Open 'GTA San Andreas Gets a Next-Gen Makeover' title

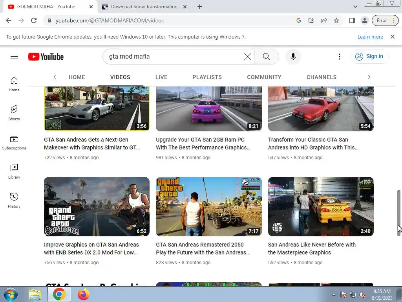(x=92, y=144)
